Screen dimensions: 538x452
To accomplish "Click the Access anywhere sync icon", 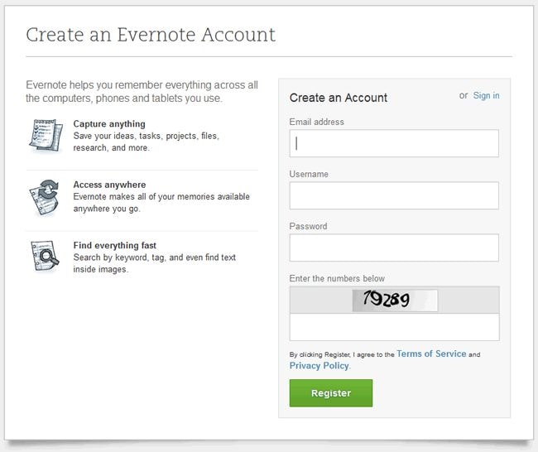I will (44, 197).
